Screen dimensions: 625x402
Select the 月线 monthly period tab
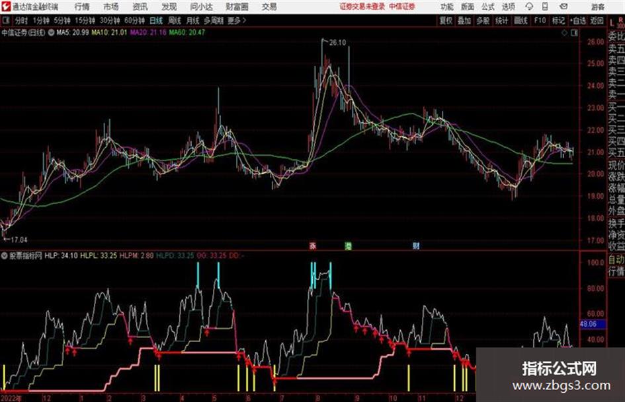(192, 20)
